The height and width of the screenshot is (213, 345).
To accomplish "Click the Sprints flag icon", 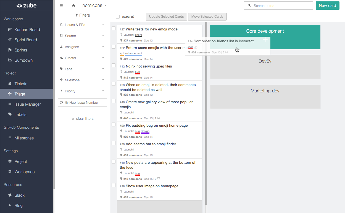I will pyautogui.click(x=10, y=50).
